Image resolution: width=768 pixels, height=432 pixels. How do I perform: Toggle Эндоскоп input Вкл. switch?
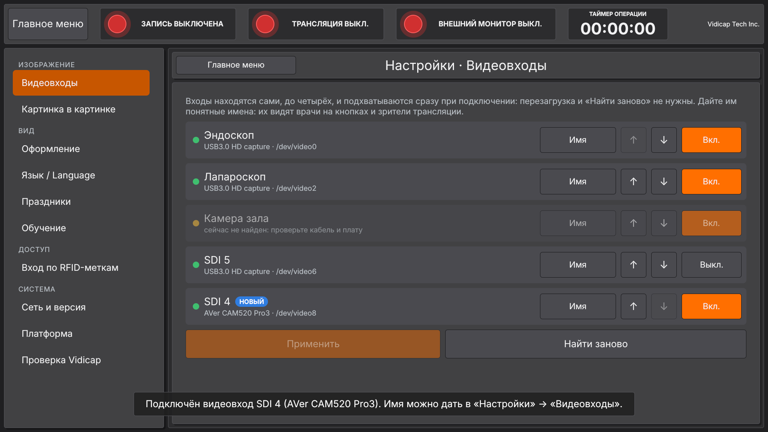pyautogui.click(x=711, y=140)
